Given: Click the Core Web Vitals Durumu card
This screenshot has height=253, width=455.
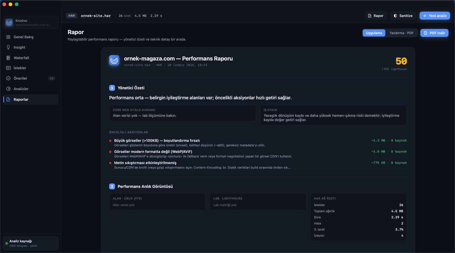Looking at the screenshot, I should (x=183, y=113).
